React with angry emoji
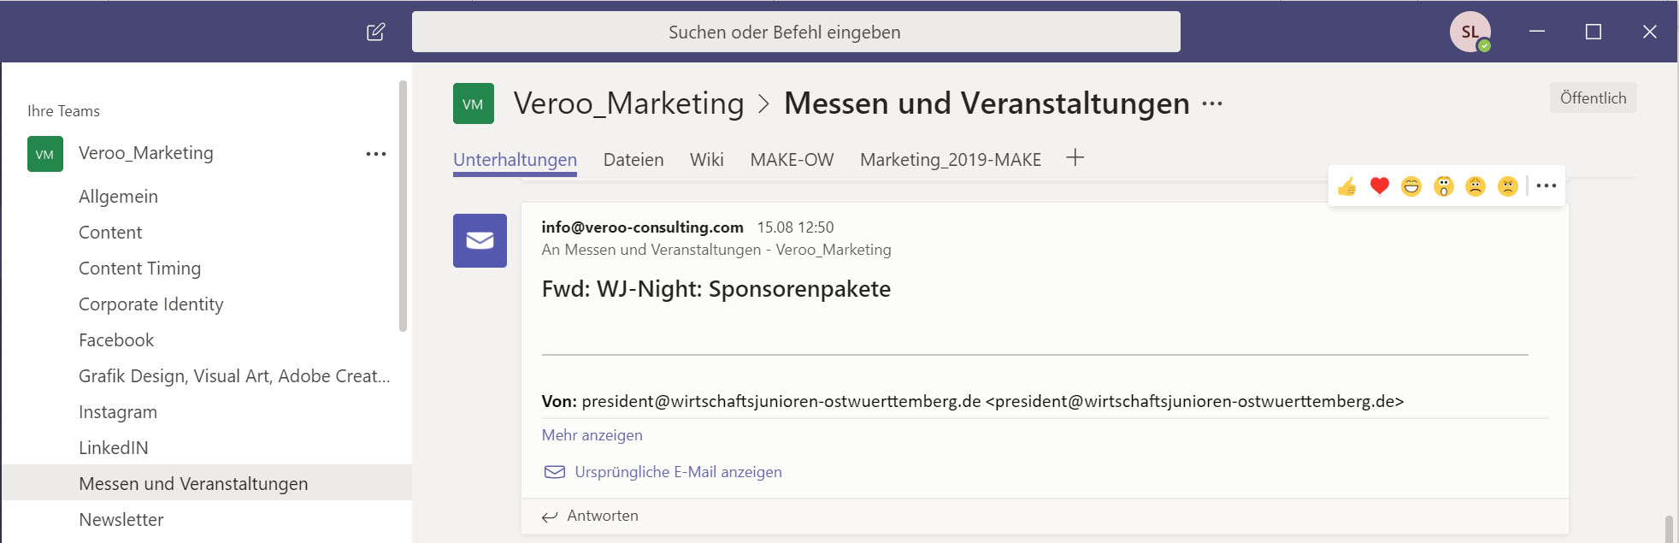The image size is (1679, 543). pyautogui.click(x=1508, y=186)
